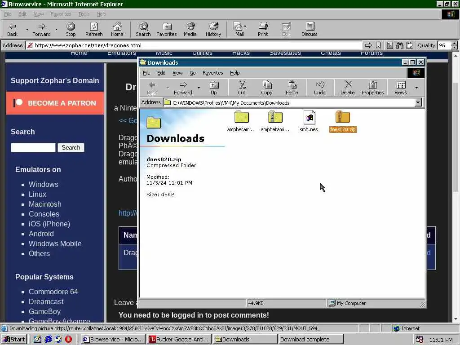Click the Go arrow next to the address bar
Viewport: 460px width, 345px height.
pos(368,45)
